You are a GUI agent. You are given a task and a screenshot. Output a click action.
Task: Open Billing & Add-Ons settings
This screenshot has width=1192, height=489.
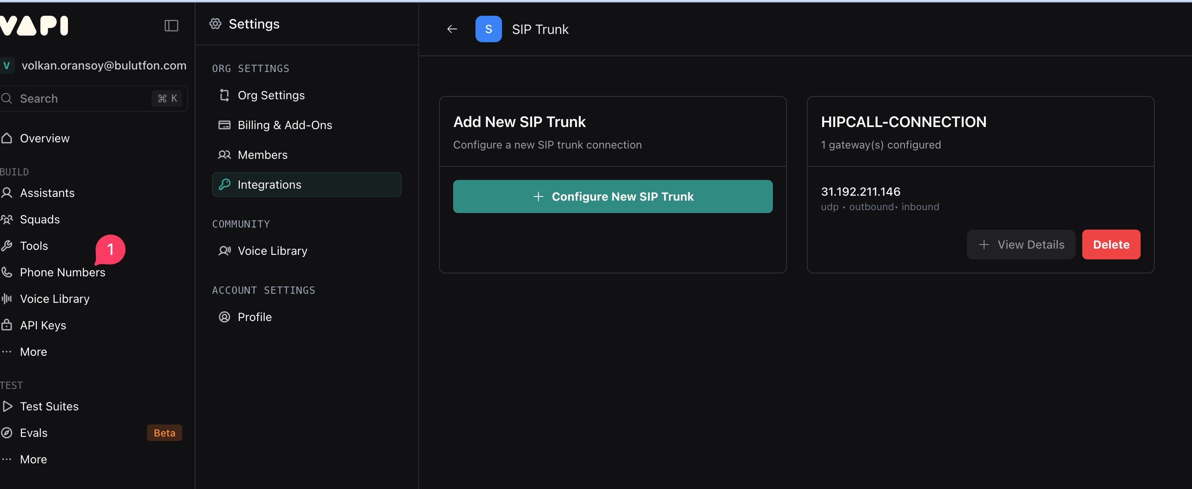(x=285, y=125)
